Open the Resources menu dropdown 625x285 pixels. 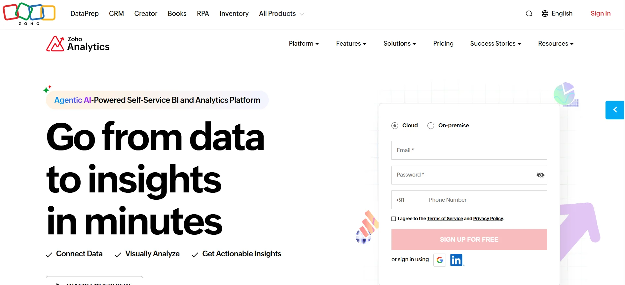tap(556, 44)
